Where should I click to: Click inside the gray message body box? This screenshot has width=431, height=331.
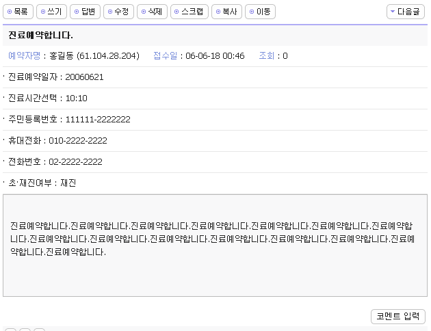215,274
